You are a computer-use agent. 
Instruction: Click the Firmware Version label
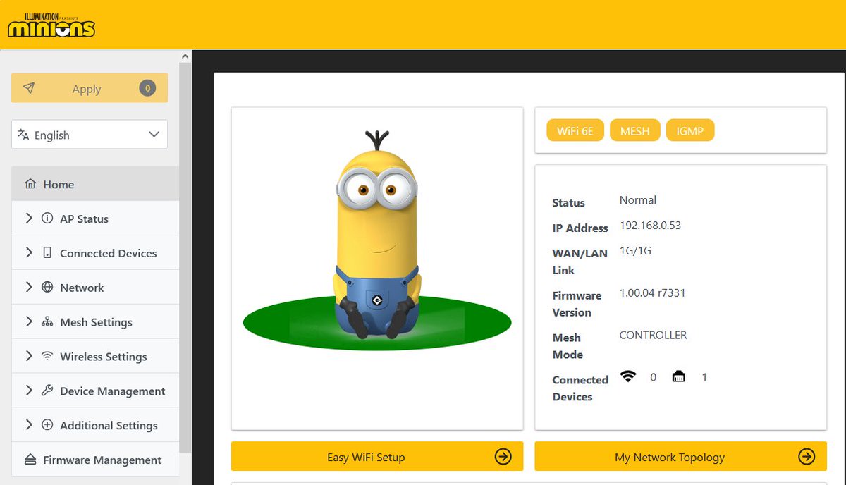coord(577,304)
